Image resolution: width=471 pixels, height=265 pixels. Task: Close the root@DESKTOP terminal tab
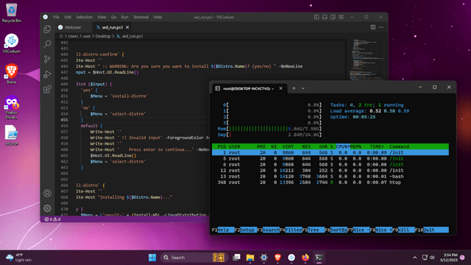click(280, 88)
